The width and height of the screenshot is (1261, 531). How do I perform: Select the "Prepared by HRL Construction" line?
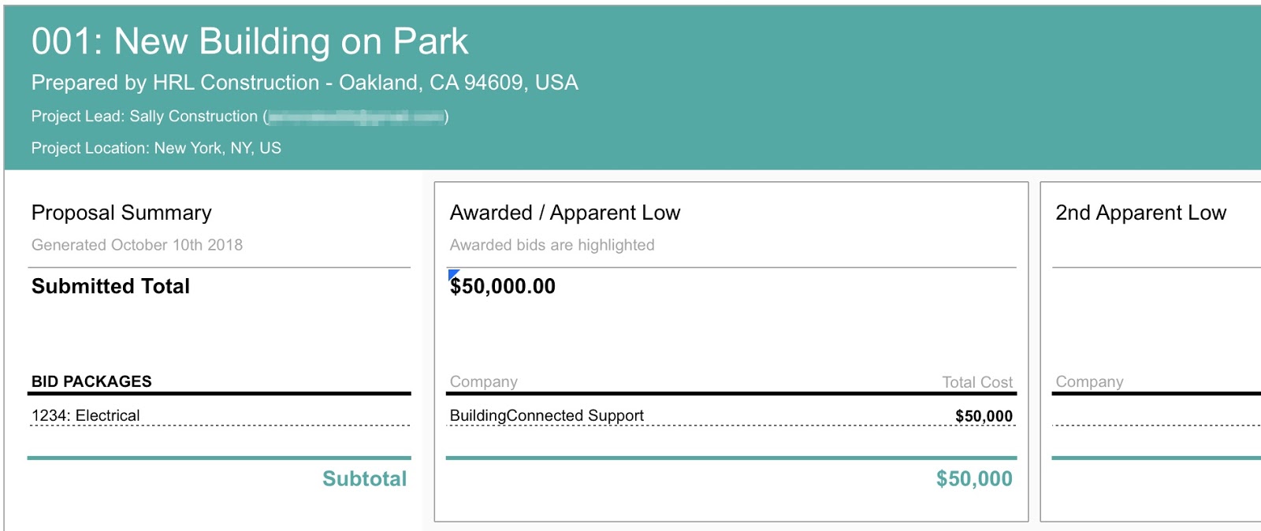tap(304, 83)
